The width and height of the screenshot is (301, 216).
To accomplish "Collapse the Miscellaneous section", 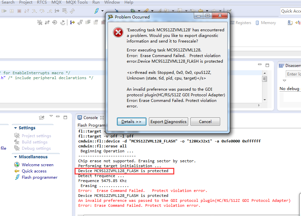I will (16, 157).
